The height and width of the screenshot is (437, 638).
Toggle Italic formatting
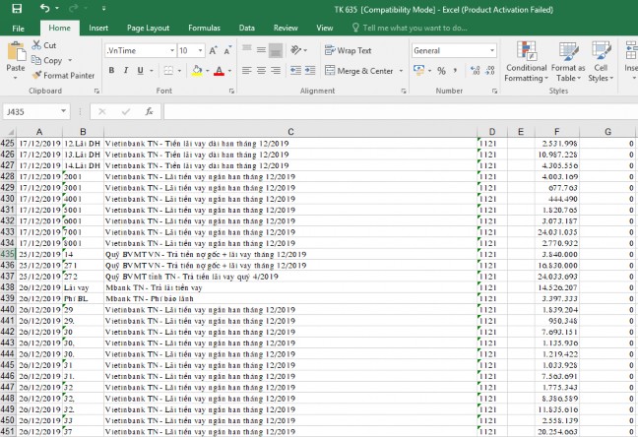(127, 71)
